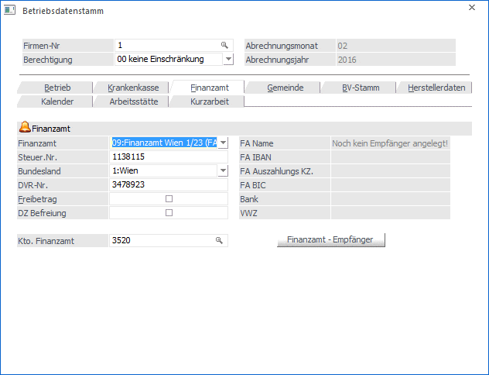Click the Finanzamt bell section icon
Viewport: 489px width, 375px height.
(25, 128)
